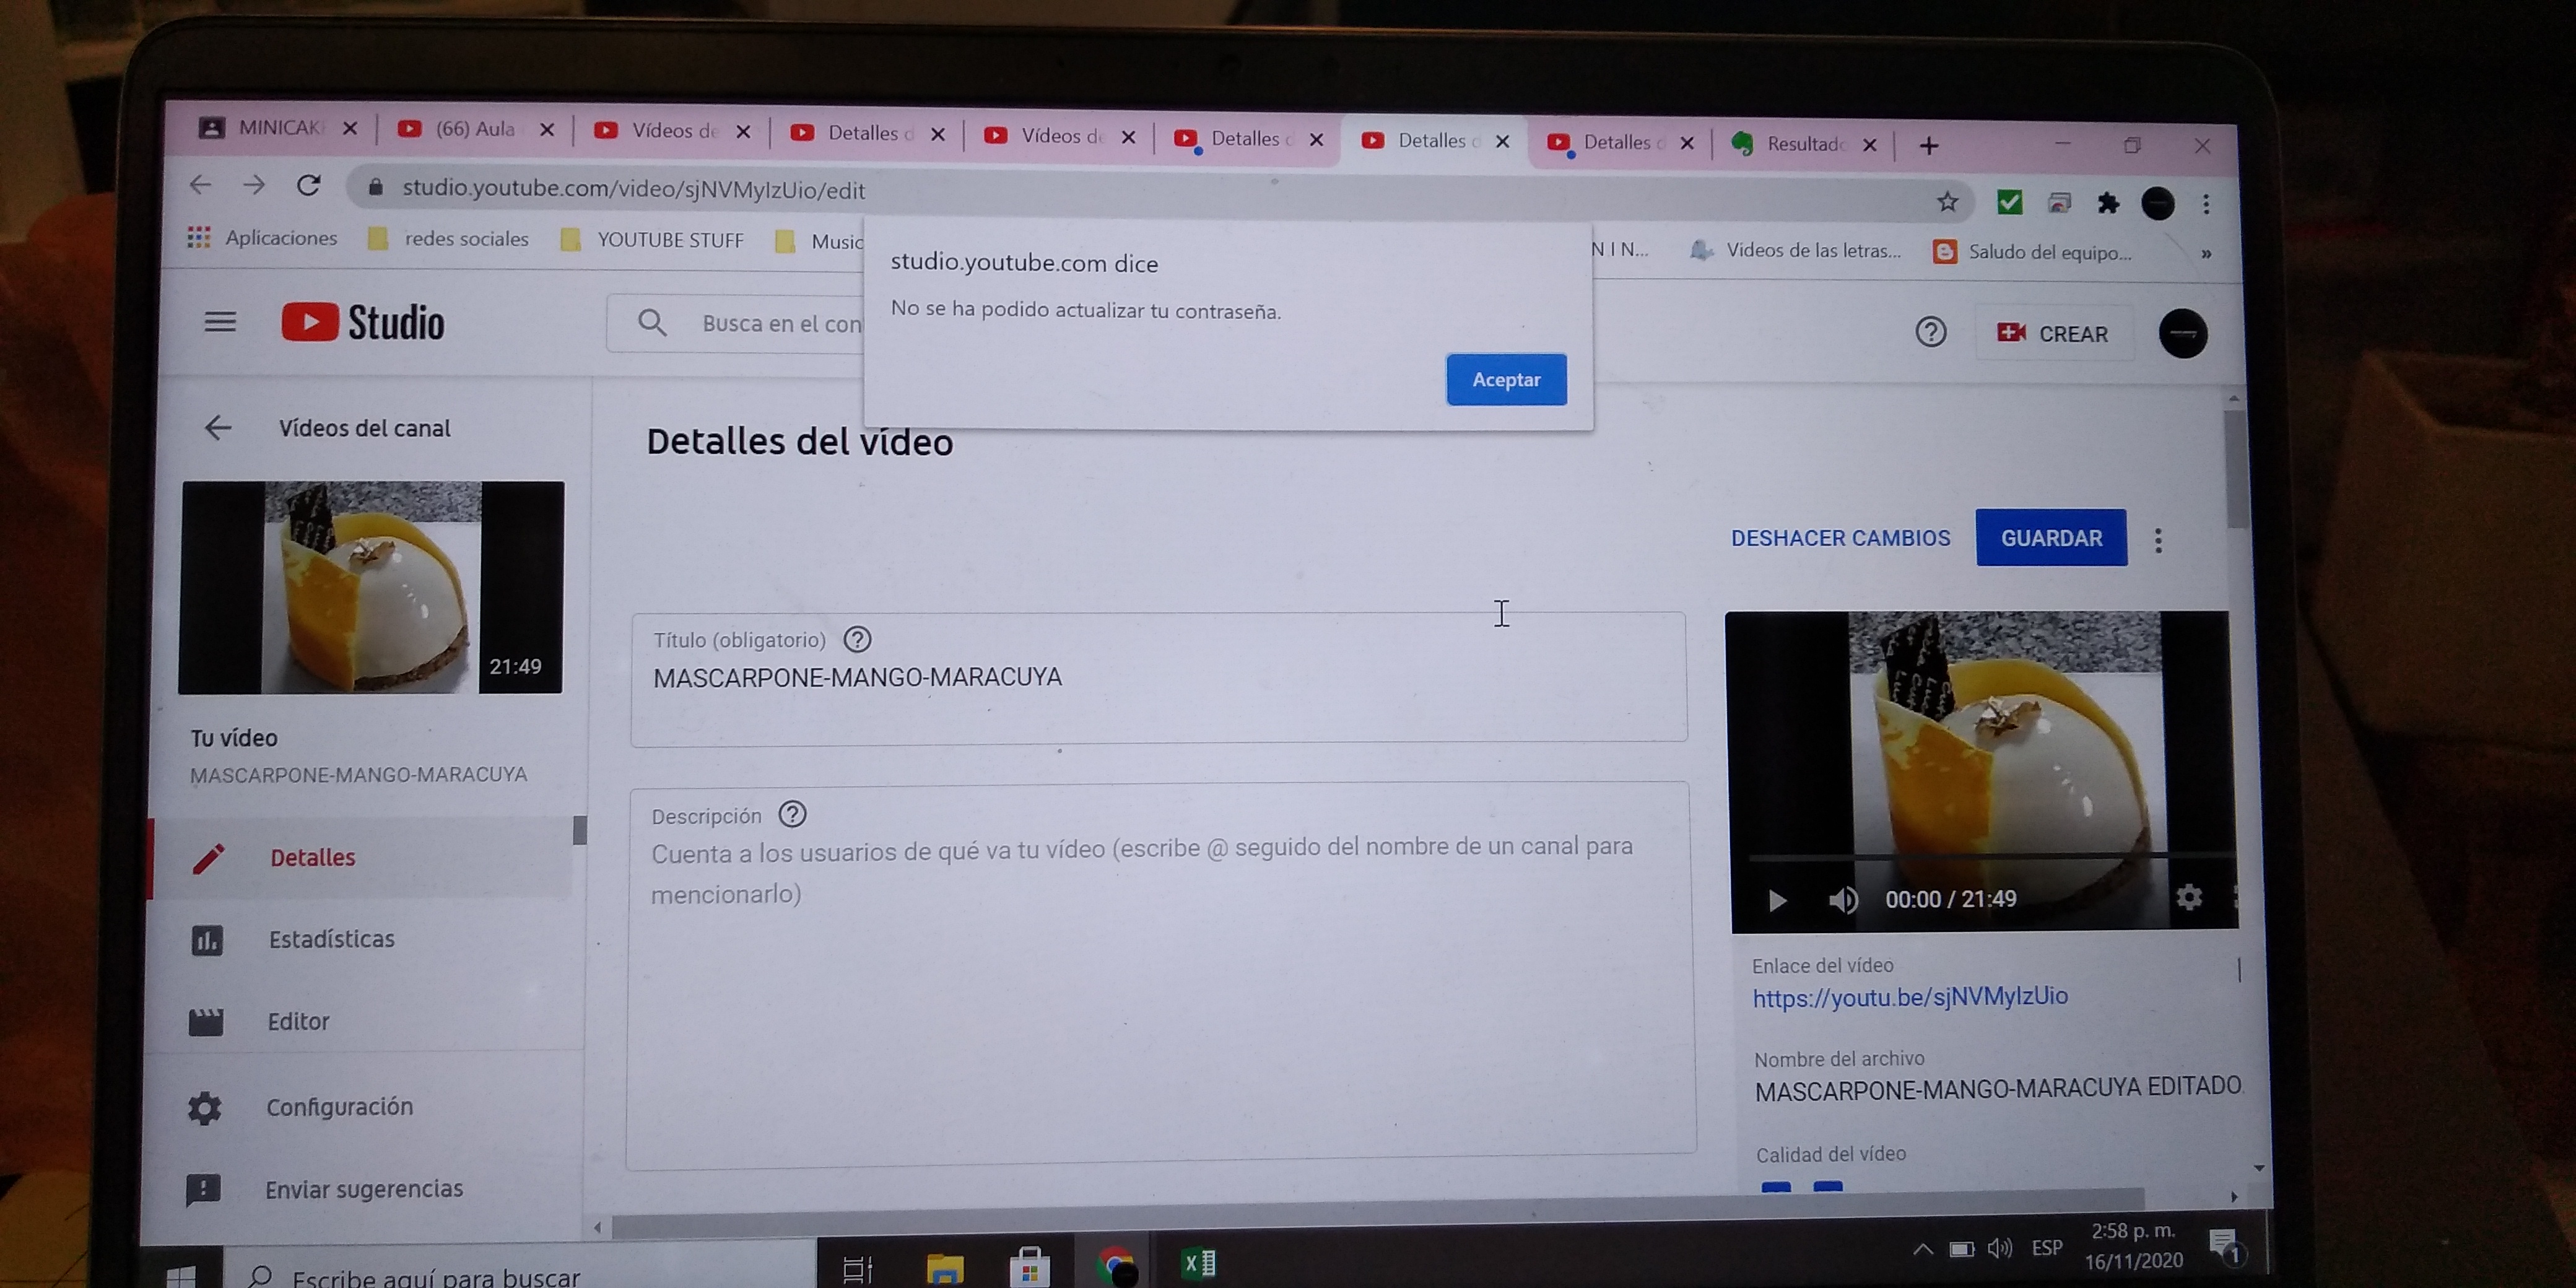Play the video preview
This screenshot has height=1288, width=2576.
(x=1777, y=901)
